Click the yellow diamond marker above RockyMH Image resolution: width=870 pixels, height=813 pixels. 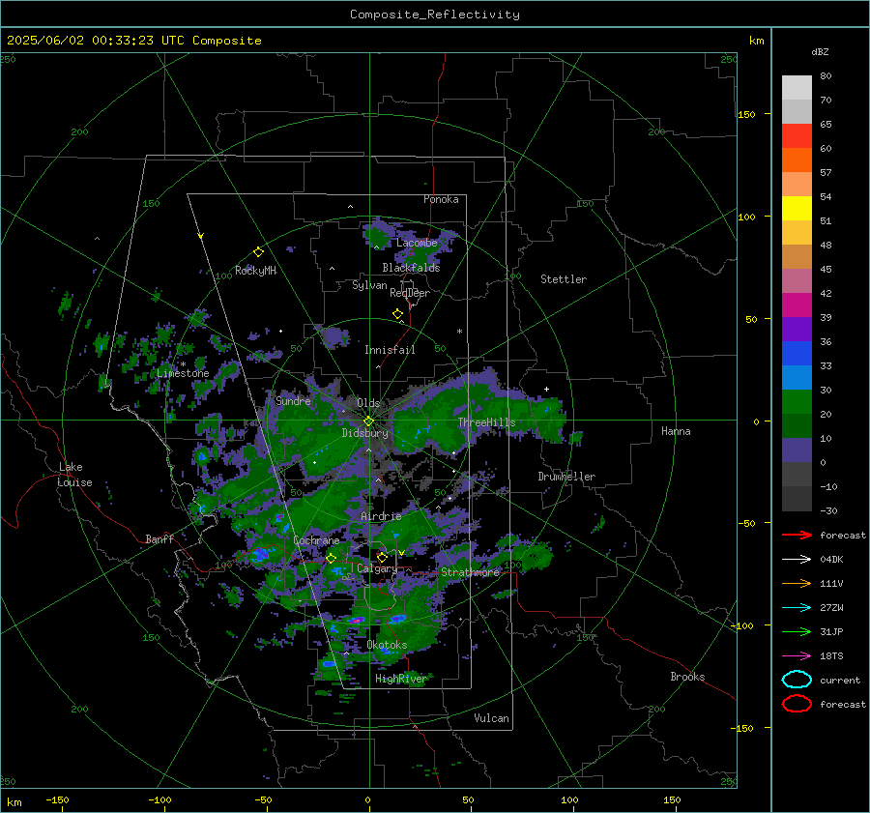[x=258, y=252]
